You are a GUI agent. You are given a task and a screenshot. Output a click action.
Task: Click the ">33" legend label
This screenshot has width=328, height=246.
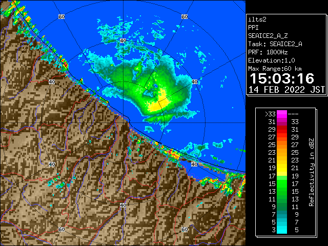tap(271, 114)
